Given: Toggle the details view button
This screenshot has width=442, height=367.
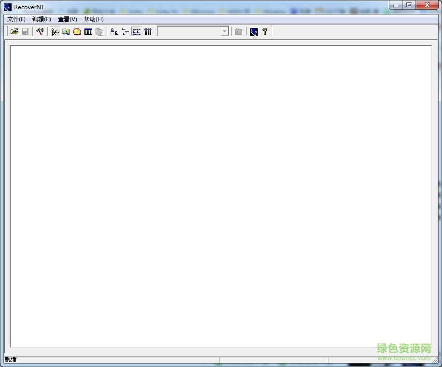Looking at the screenshot, I should pyautogui.click(x=148, y=31).
